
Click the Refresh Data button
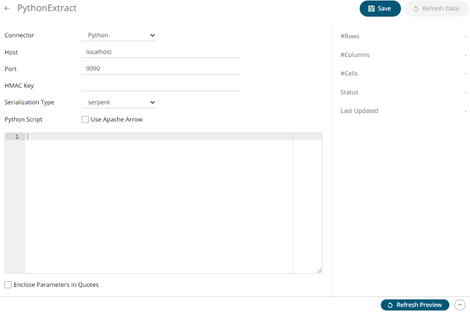coord(436,9)
